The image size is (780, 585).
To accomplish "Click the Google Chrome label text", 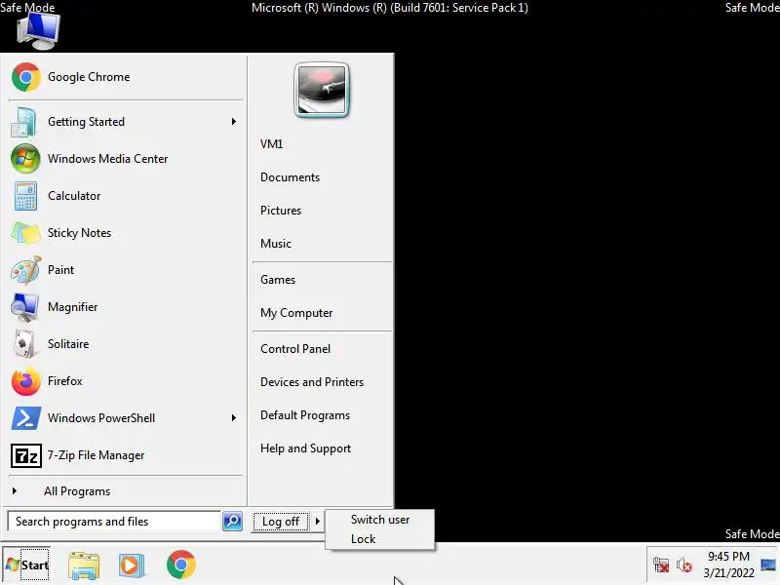I will click(x=89, y=77).
